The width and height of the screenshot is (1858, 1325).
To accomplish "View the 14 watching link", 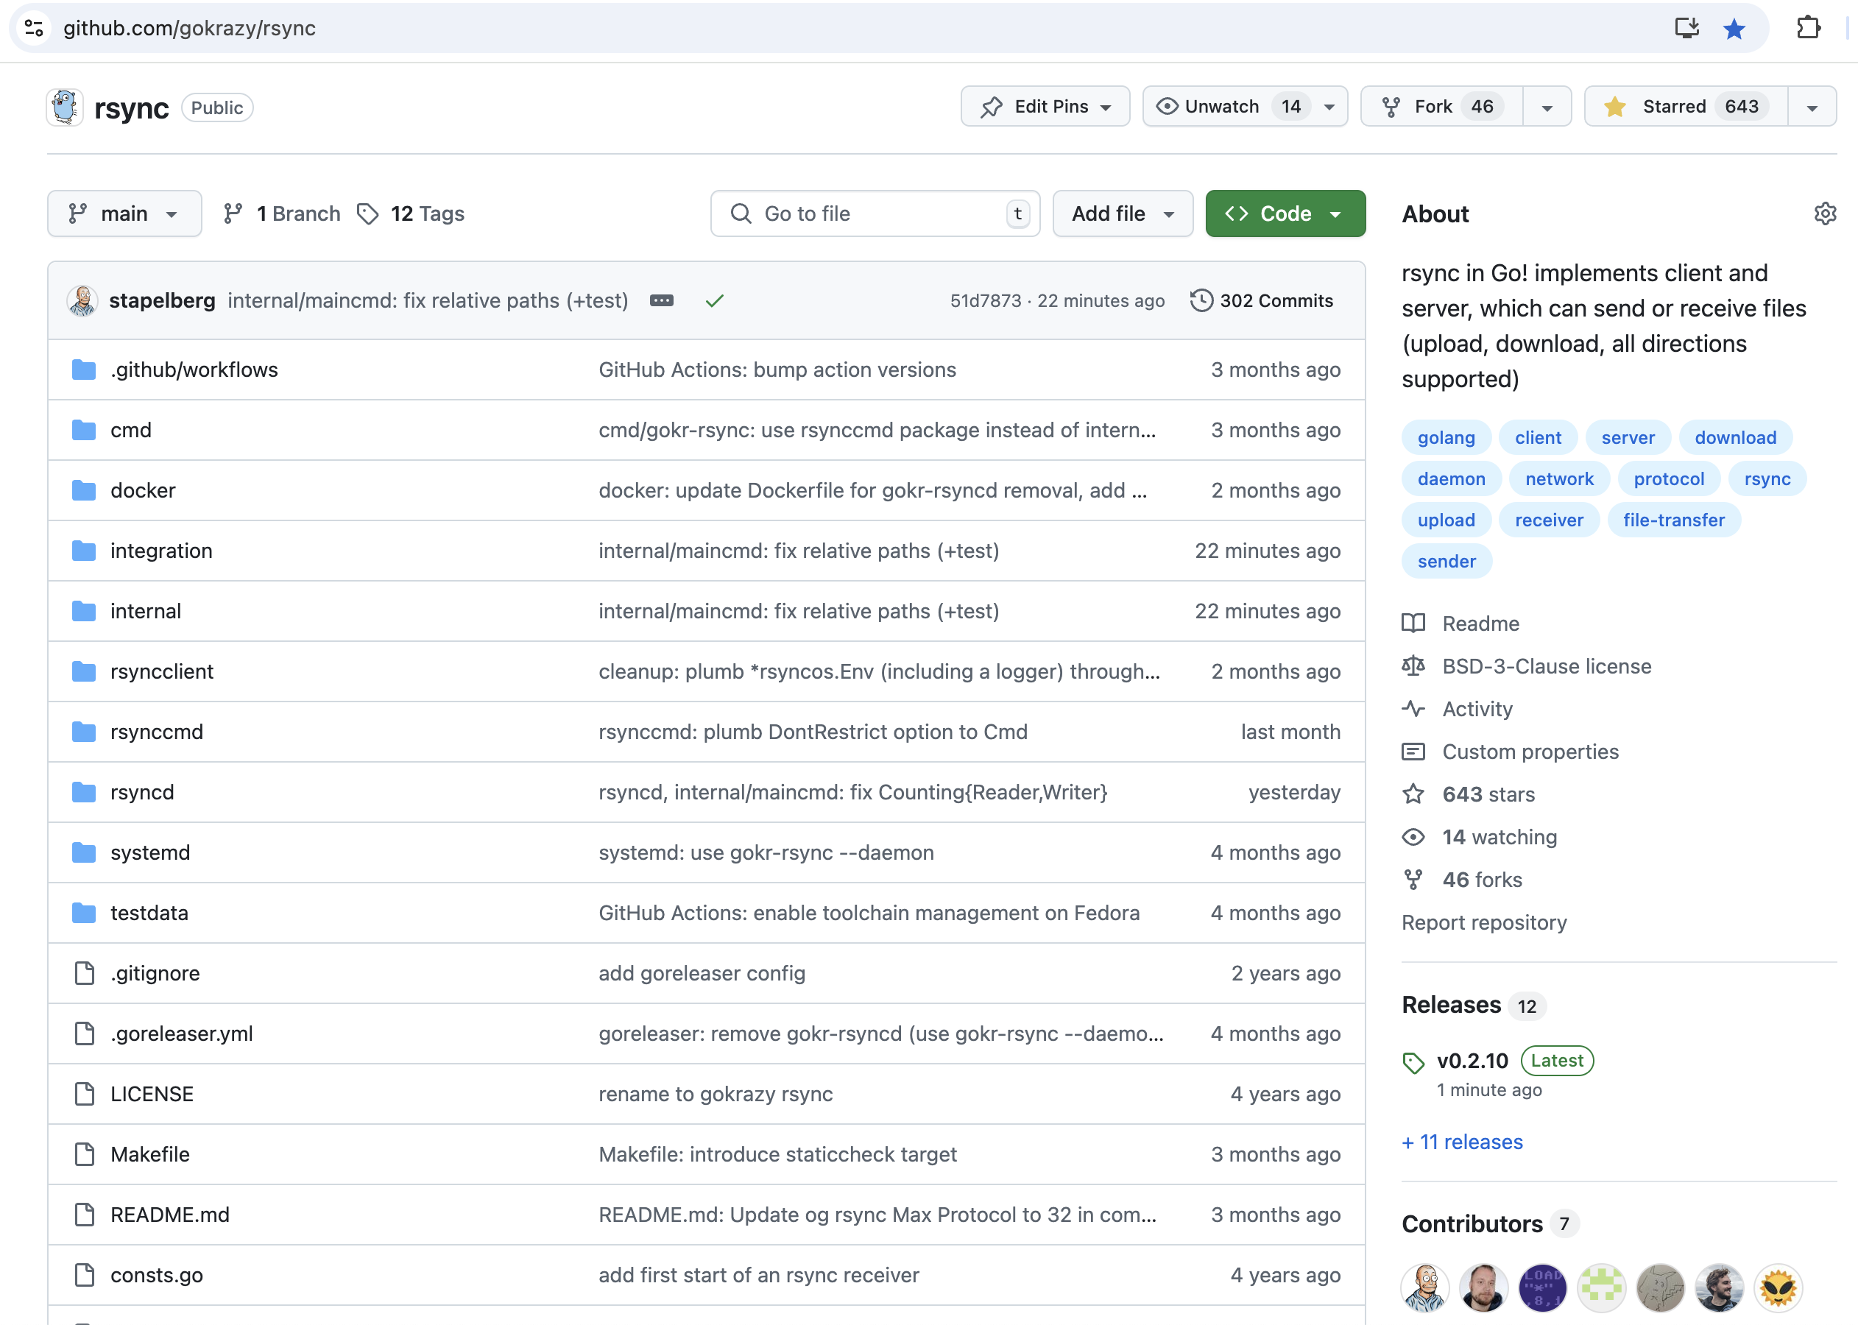I will [1480, 837].
